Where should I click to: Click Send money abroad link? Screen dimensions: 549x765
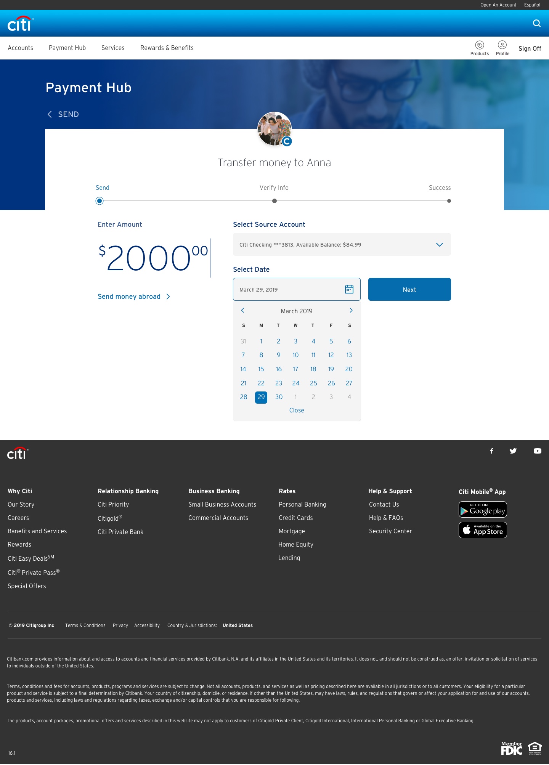tap(134, 297)
